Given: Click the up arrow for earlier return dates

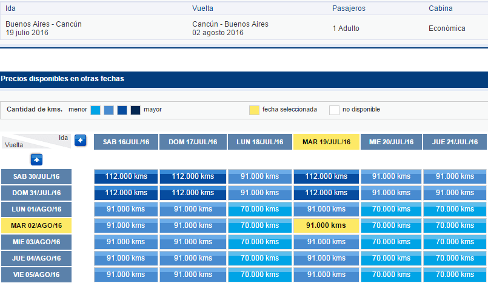Looking at the screenshot, I should (36, 160).
